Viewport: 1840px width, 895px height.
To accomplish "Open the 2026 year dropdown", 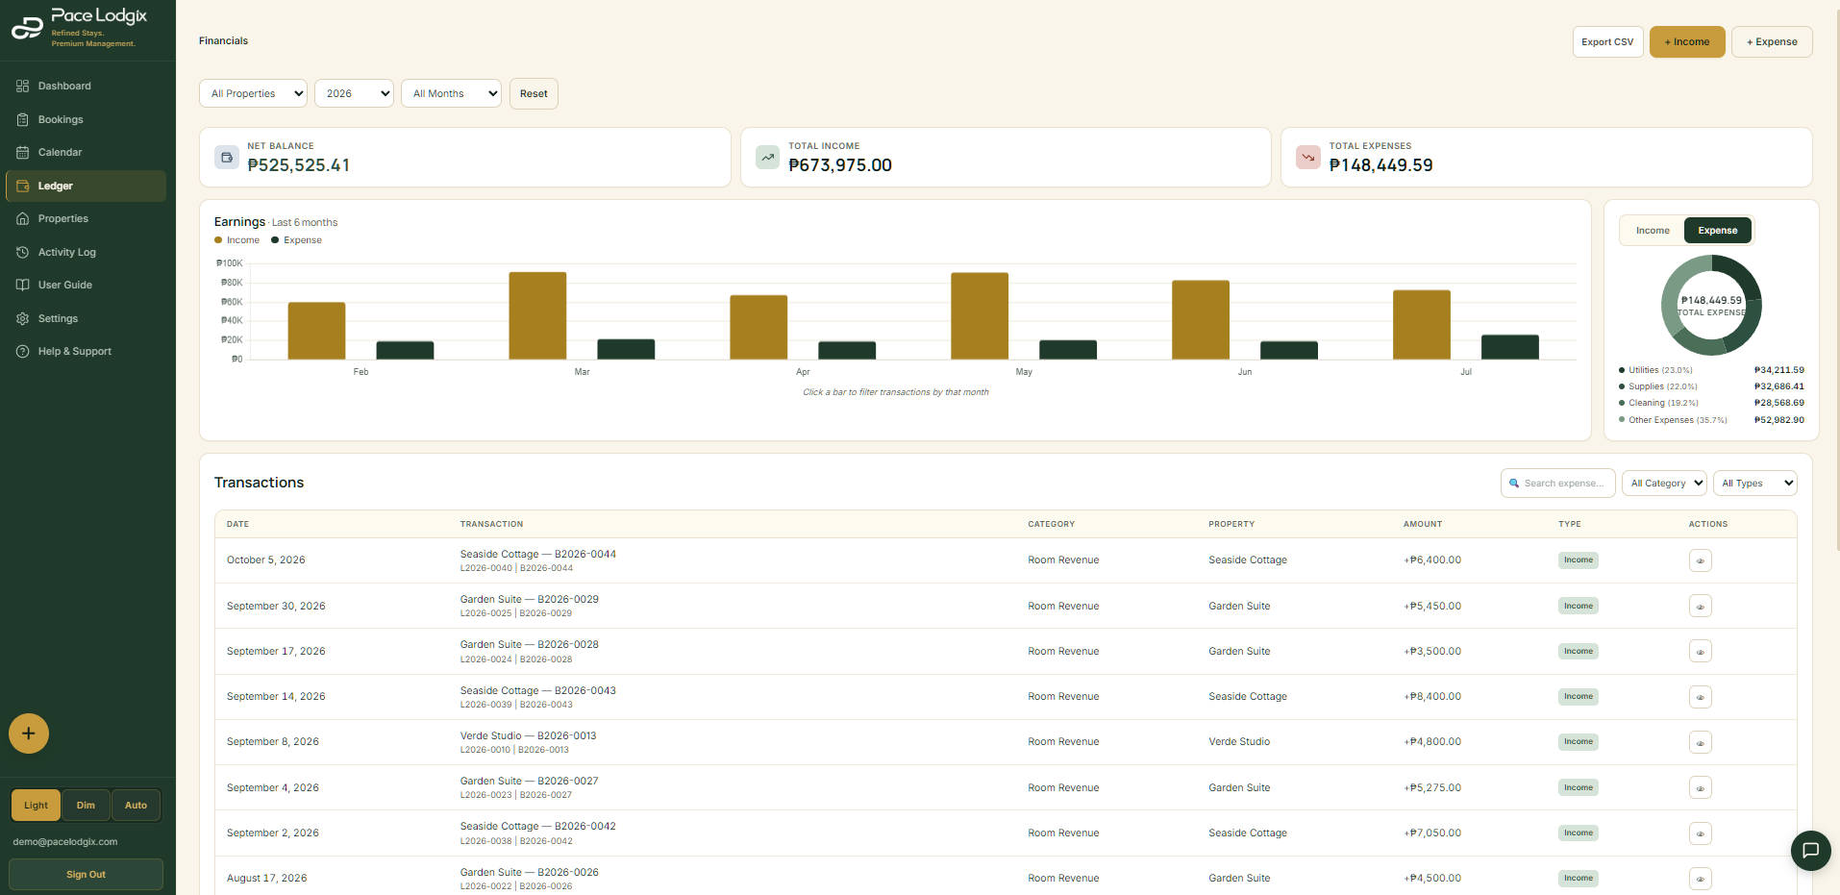I will [x=355, y=93].
